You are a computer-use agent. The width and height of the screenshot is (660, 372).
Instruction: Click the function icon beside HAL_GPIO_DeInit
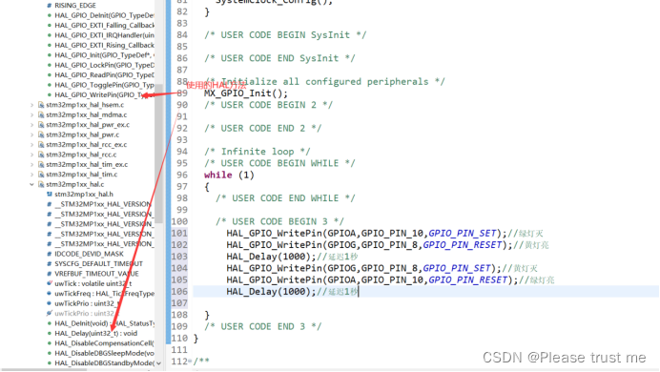click(x=50, y=15)
